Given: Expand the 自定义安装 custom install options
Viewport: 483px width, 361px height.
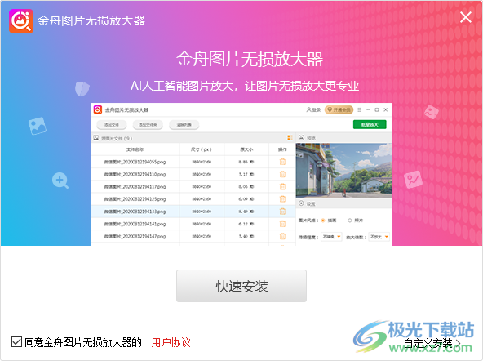Looking at the screenshot, I should click(432, 343).
